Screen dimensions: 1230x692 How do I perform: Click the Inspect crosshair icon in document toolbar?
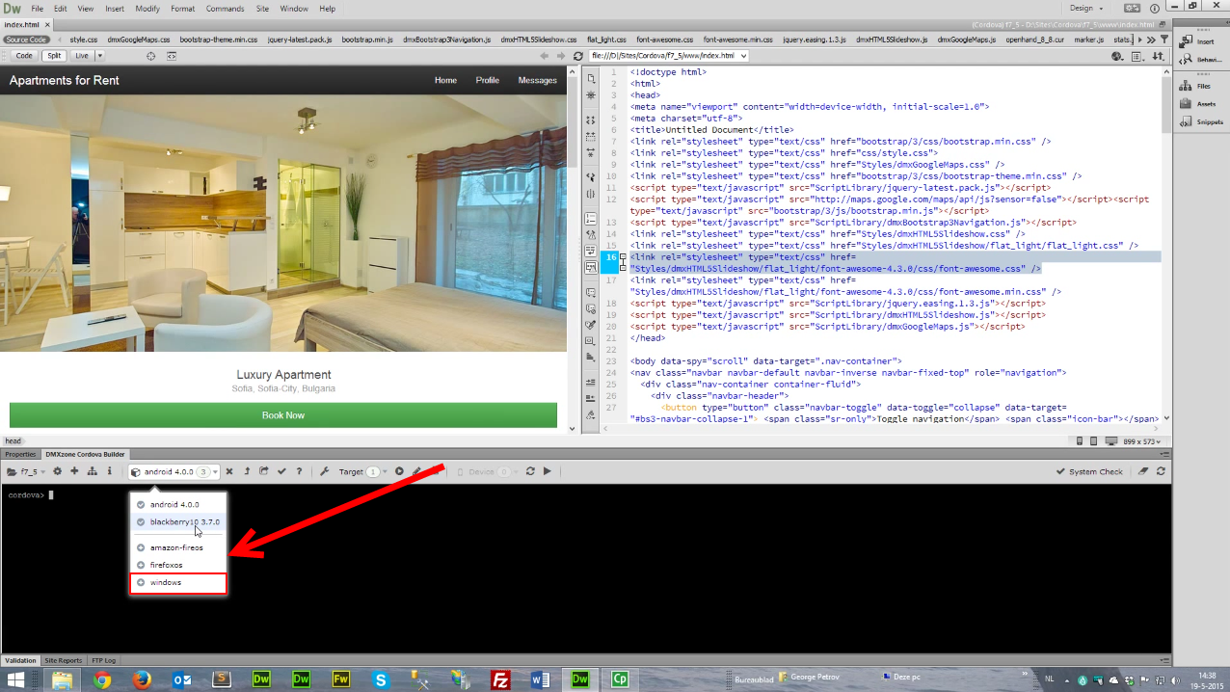(151, 56)
